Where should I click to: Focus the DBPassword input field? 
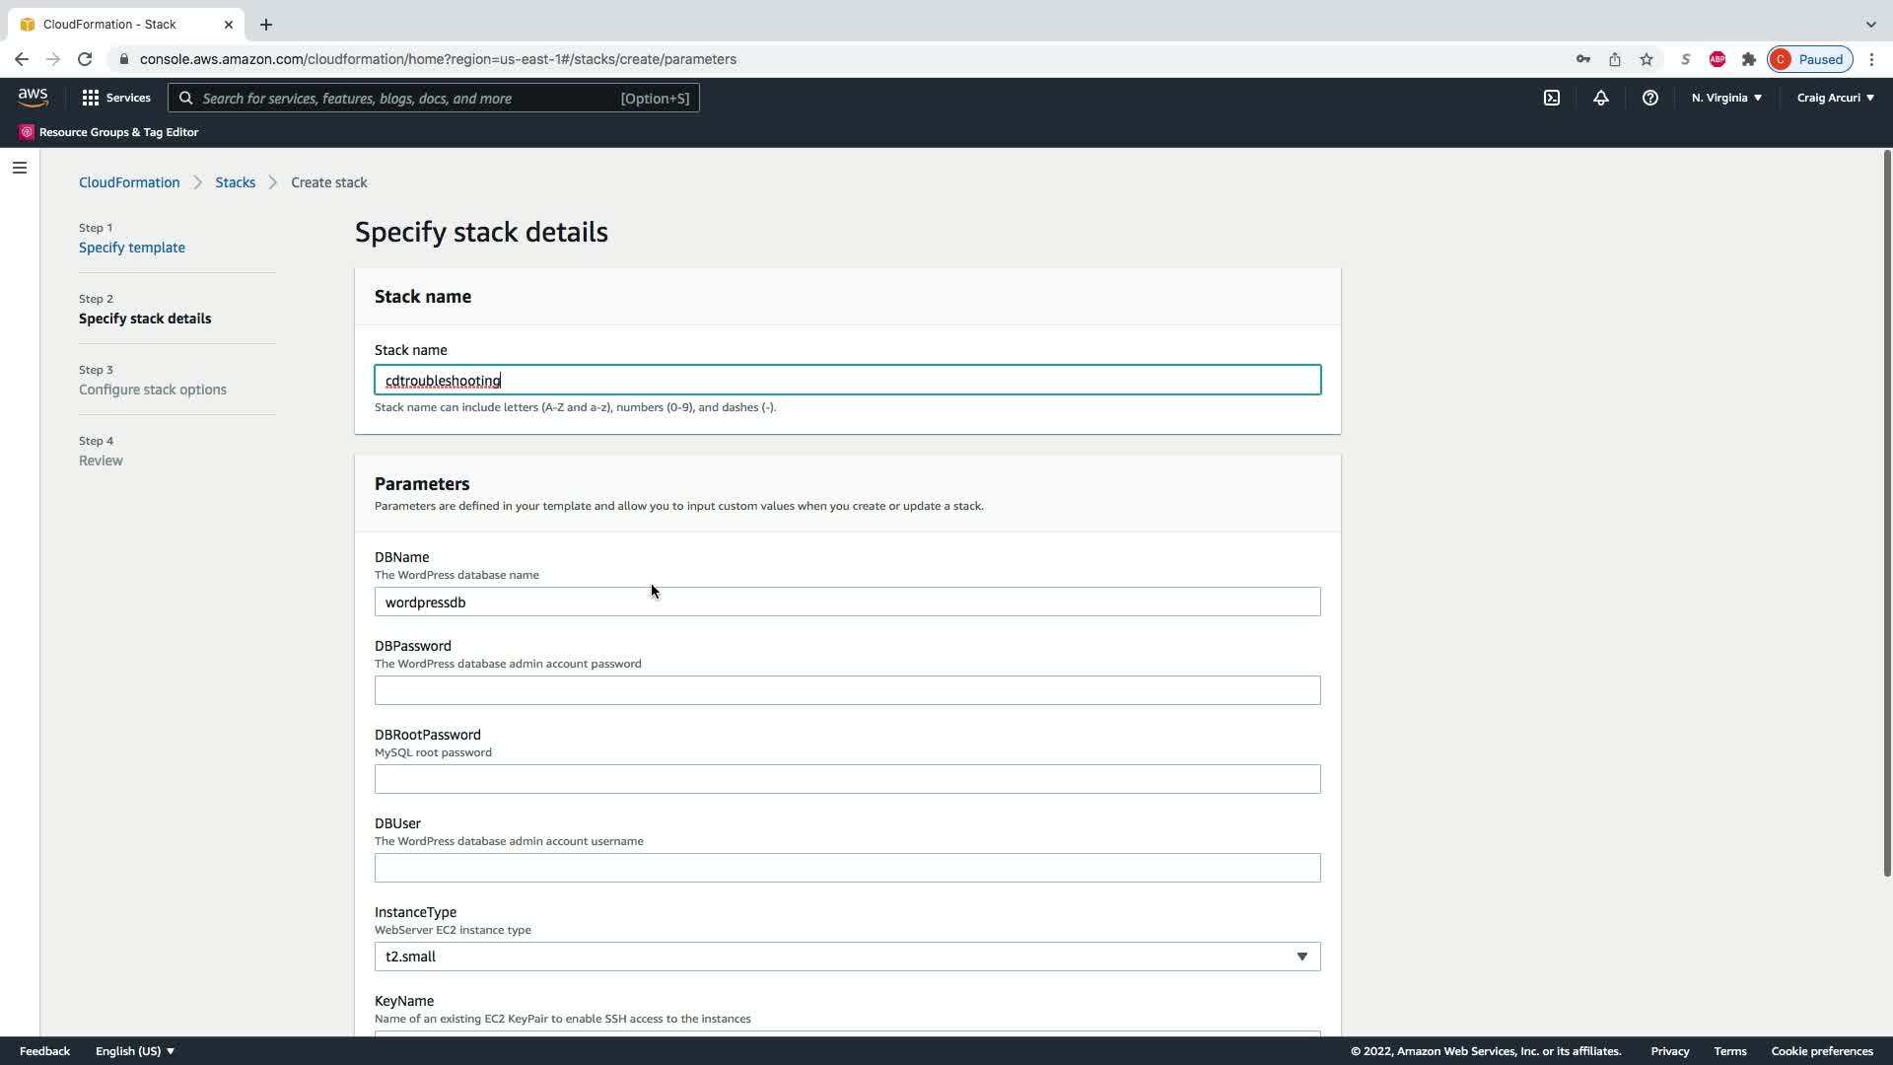coord(847,690)
